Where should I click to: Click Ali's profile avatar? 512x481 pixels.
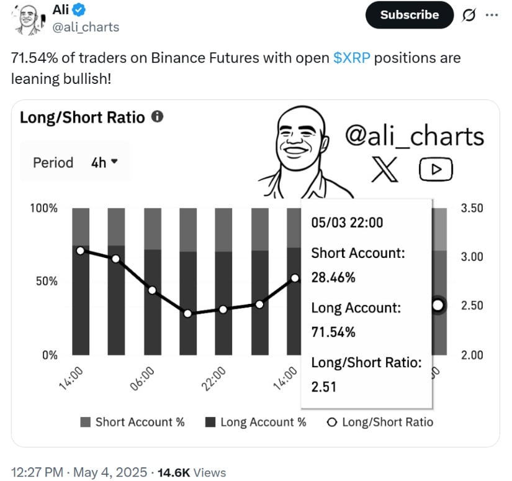tap(26, 18)
